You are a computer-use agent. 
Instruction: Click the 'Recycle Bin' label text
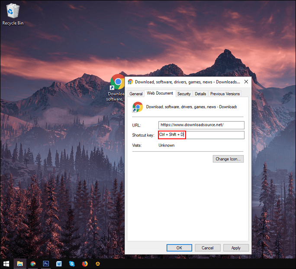(13, 23)
